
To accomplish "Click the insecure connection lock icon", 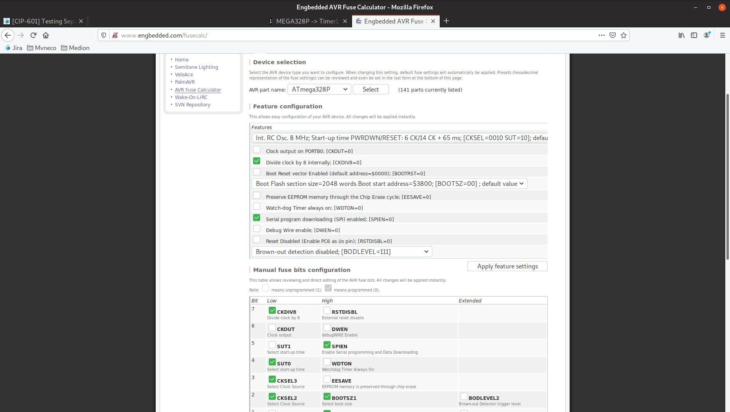I will click(115, 35).
